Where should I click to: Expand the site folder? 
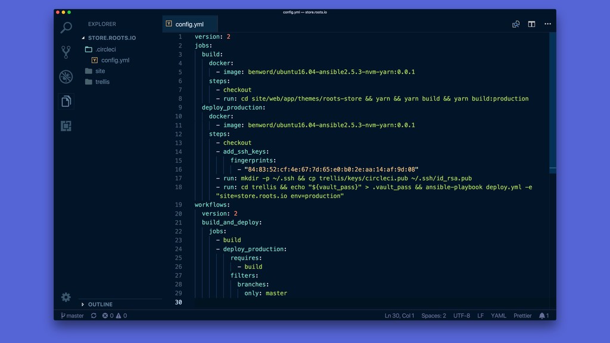coord(100,71)
